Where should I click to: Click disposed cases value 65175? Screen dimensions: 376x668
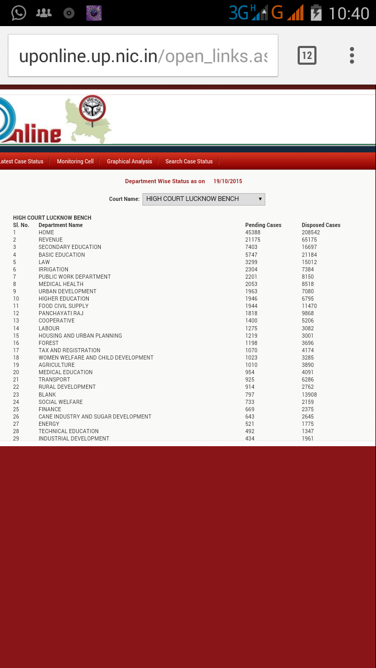tap(309, 240)
